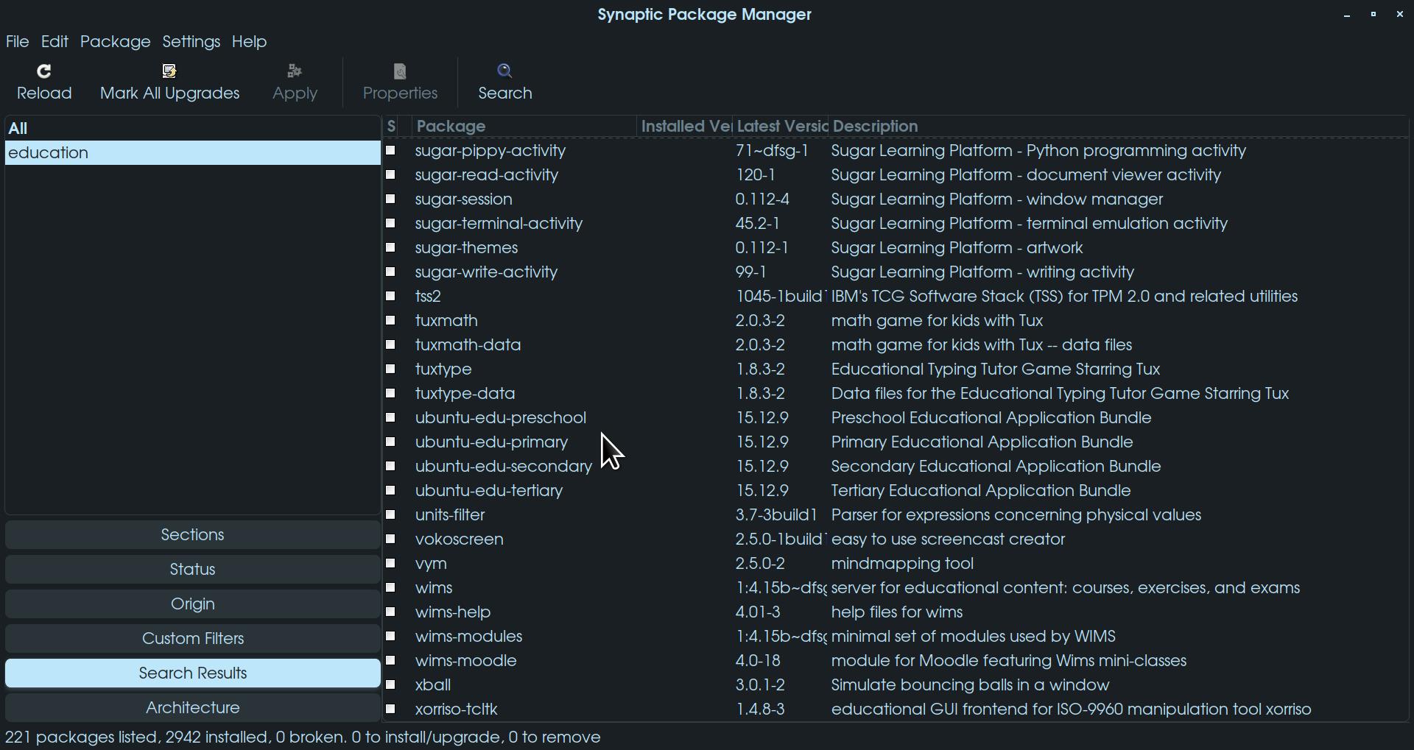Show the Custom Filters list
Screen dimensions: 1414x750
click(x=192, y=639)
